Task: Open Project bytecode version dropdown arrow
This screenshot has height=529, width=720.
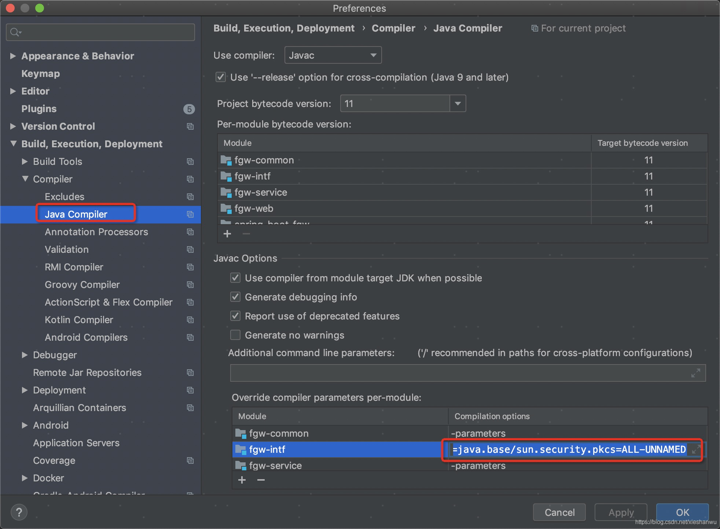Action: pos(458,104)
